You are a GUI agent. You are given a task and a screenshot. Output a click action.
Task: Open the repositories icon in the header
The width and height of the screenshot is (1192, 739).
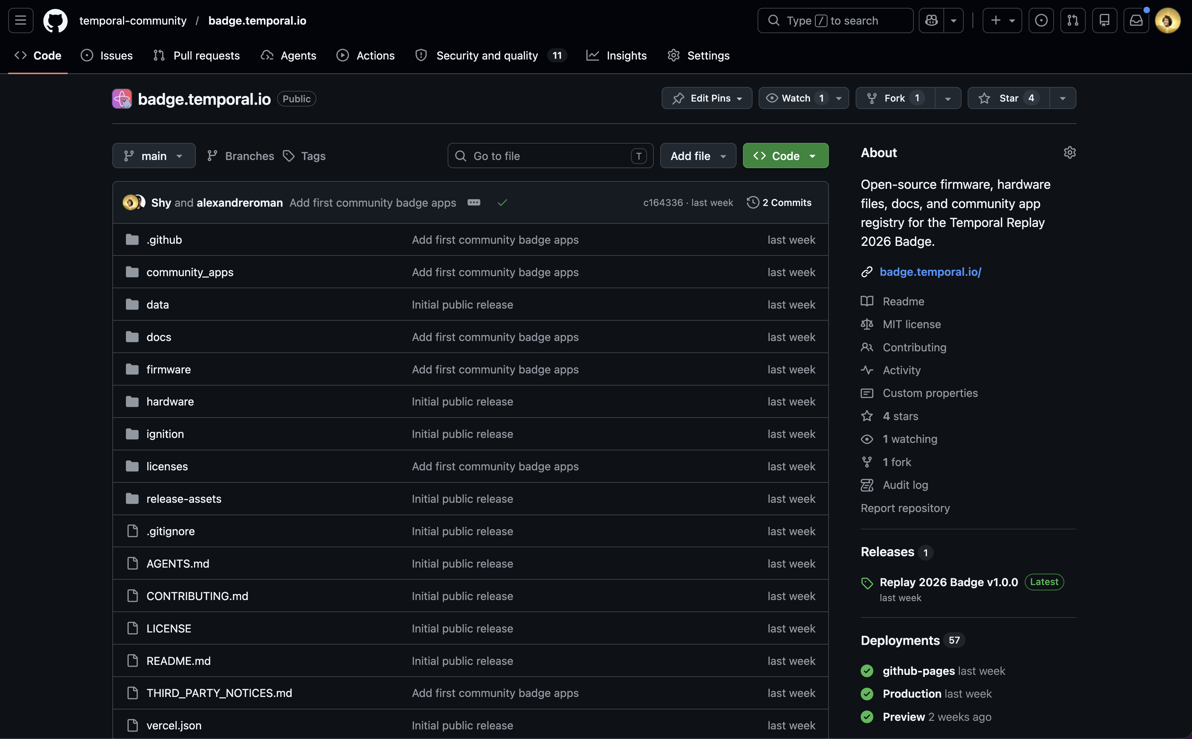[x=1105, y=21]
